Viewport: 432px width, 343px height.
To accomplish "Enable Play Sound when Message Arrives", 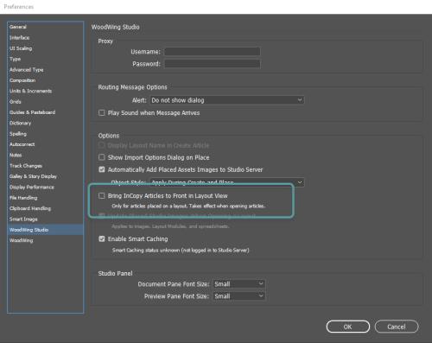I will click(102, 112).
